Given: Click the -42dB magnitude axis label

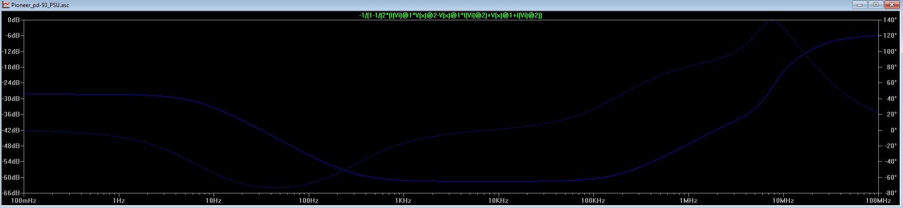Looking at the screenshot, I should coord(12,130).
